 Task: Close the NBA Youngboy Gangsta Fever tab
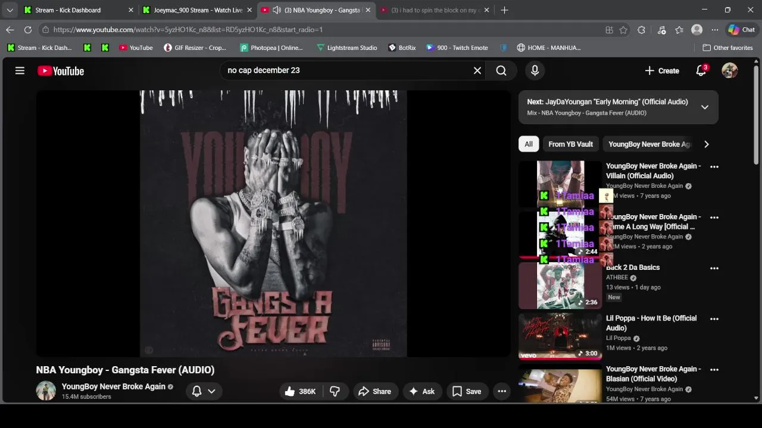point(368,10)
